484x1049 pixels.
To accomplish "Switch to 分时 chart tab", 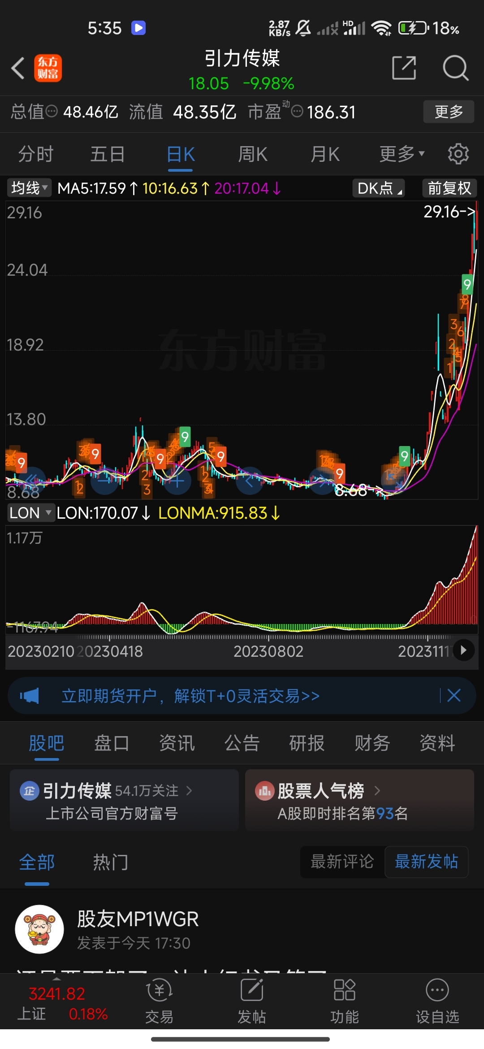I will coord(36,154).
